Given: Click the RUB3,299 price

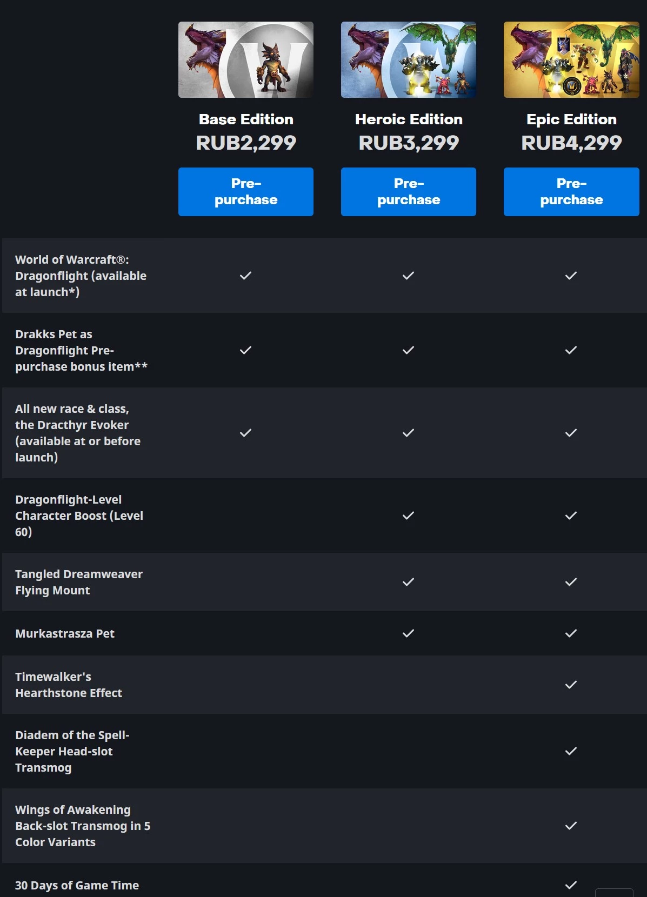Looking at the screenshot, I should tap(409, 143).
